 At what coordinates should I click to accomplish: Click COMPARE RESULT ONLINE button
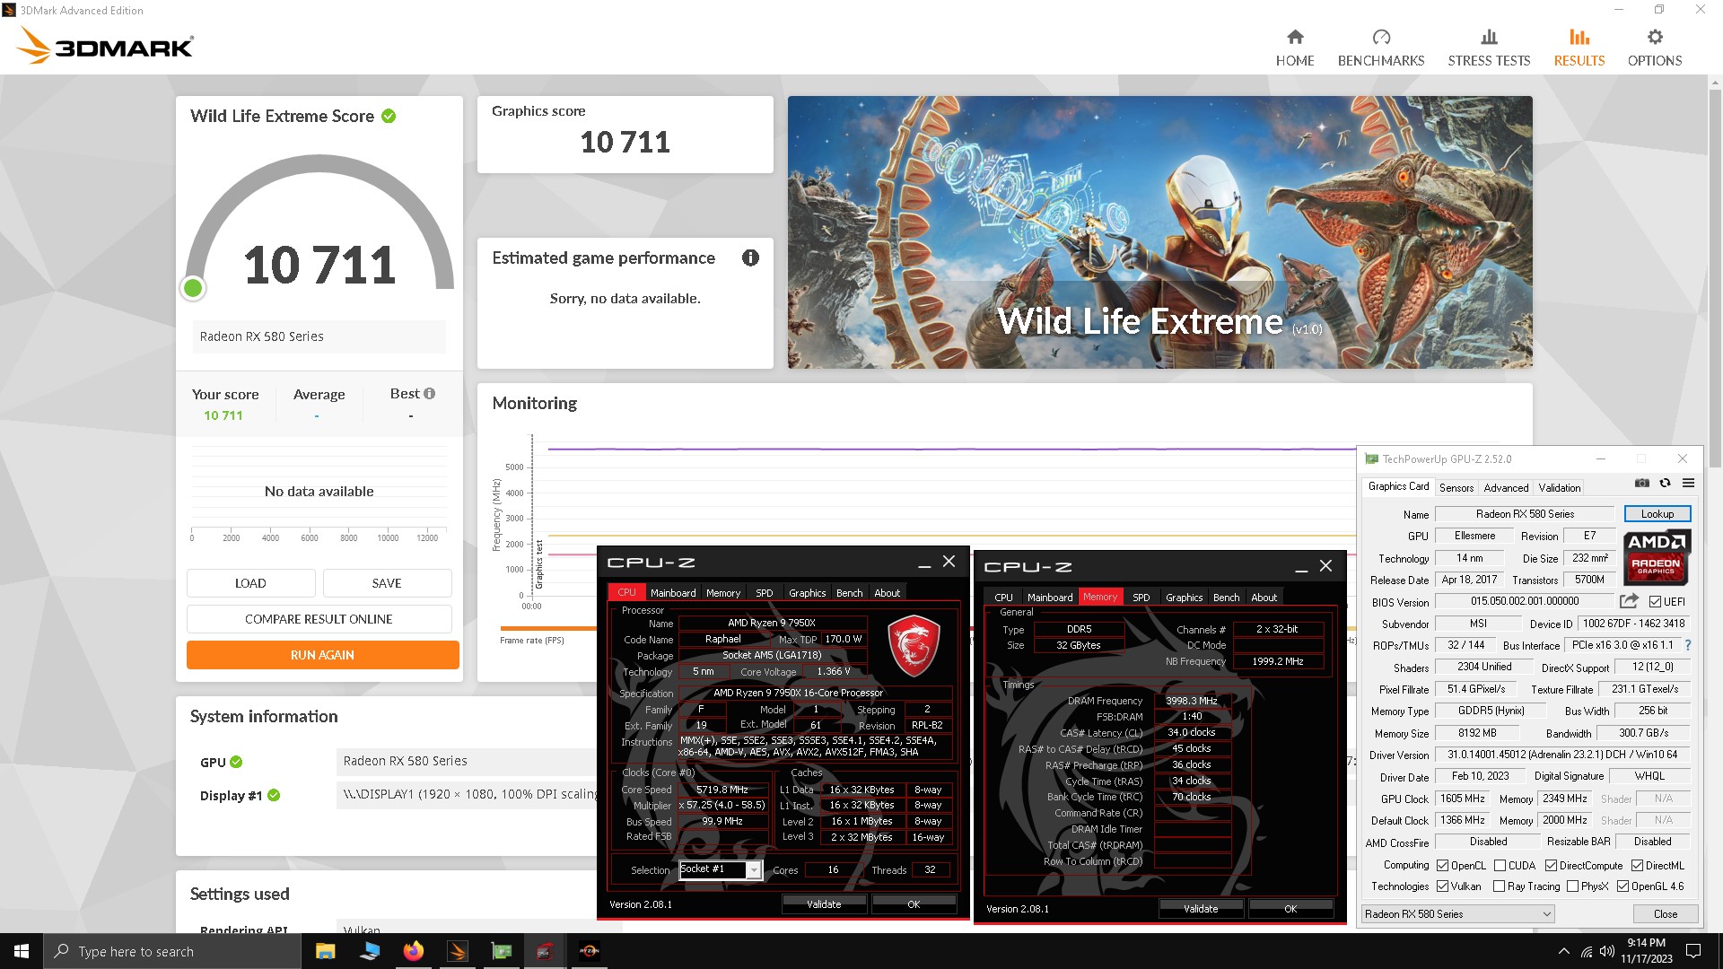click(319, 619)
